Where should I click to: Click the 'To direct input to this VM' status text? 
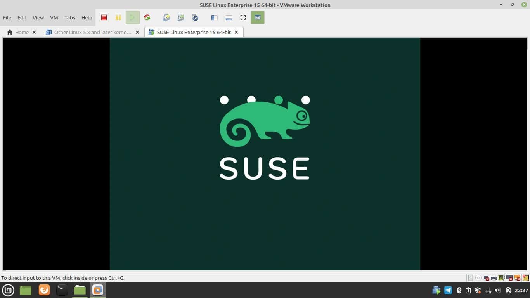[x=63, y=278]
